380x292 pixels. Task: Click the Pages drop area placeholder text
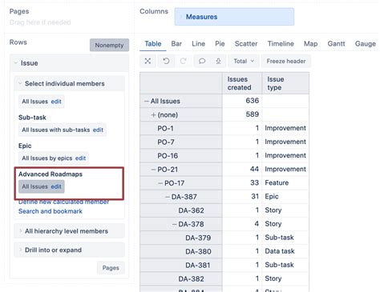40,22
